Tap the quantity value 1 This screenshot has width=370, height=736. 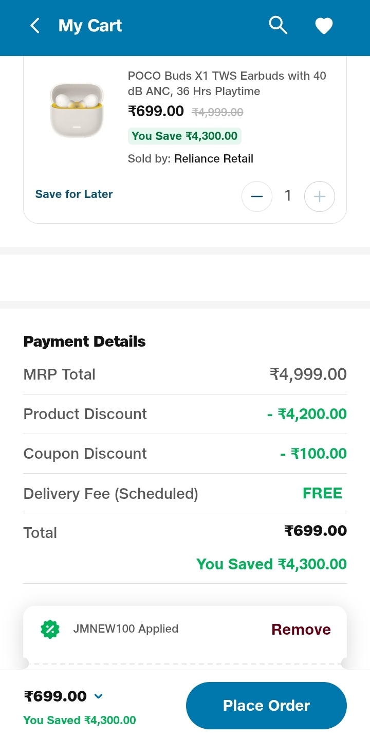point(288,196)
